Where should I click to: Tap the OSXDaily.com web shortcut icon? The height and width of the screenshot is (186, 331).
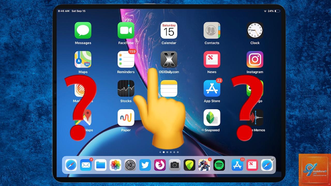point(169,59)
